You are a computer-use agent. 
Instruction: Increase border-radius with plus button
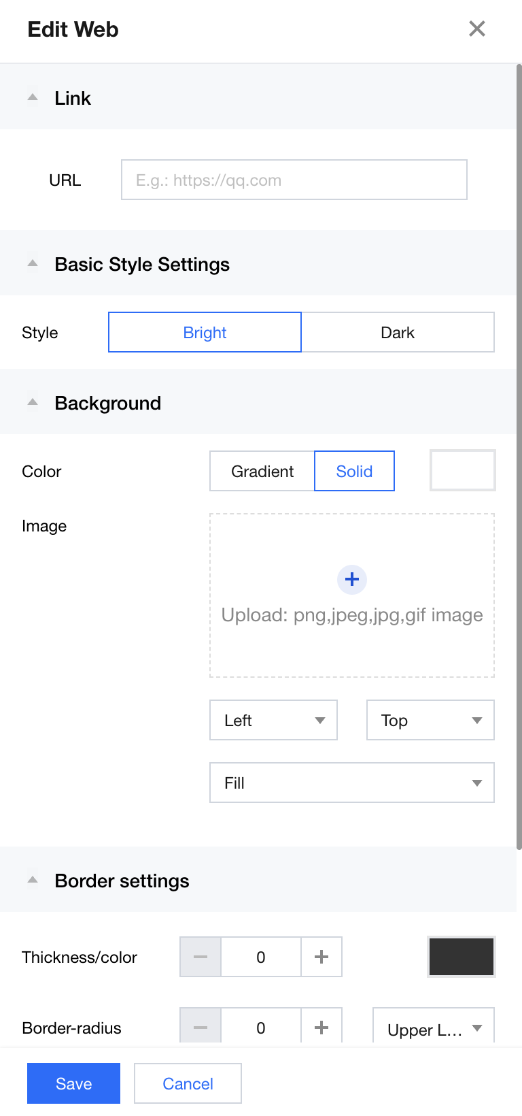[x=321, y=1027]
